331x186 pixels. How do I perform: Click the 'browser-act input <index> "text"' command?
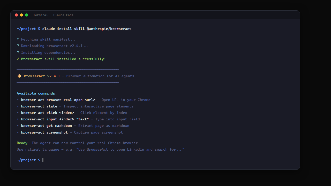point(55,119)
